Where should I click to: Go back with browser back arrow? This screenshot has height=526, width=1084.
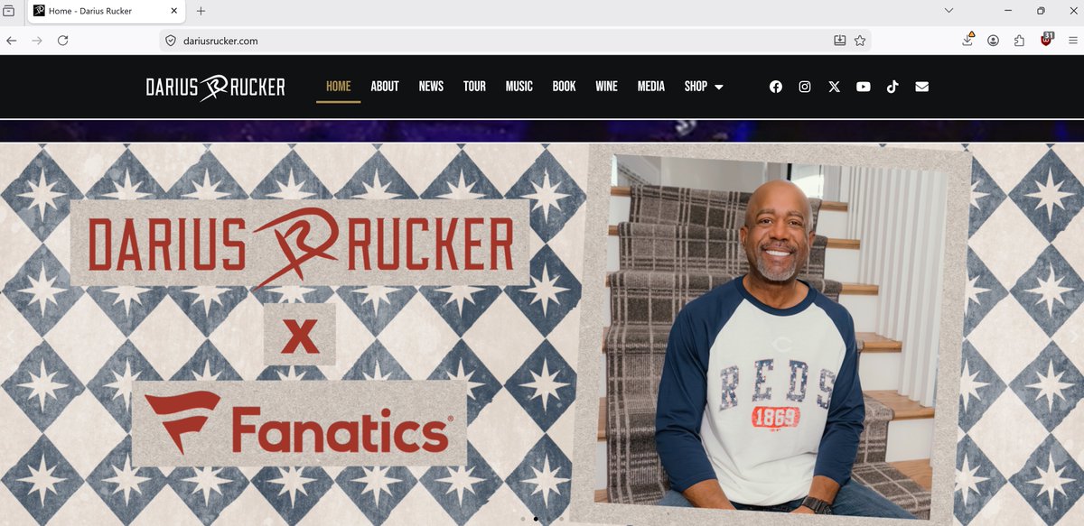point(12,41)
